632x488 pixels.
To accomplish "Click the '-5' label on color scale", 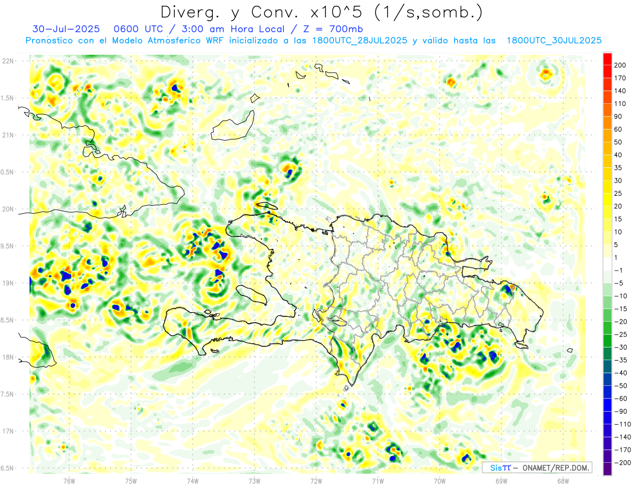I will pos(619,283).
